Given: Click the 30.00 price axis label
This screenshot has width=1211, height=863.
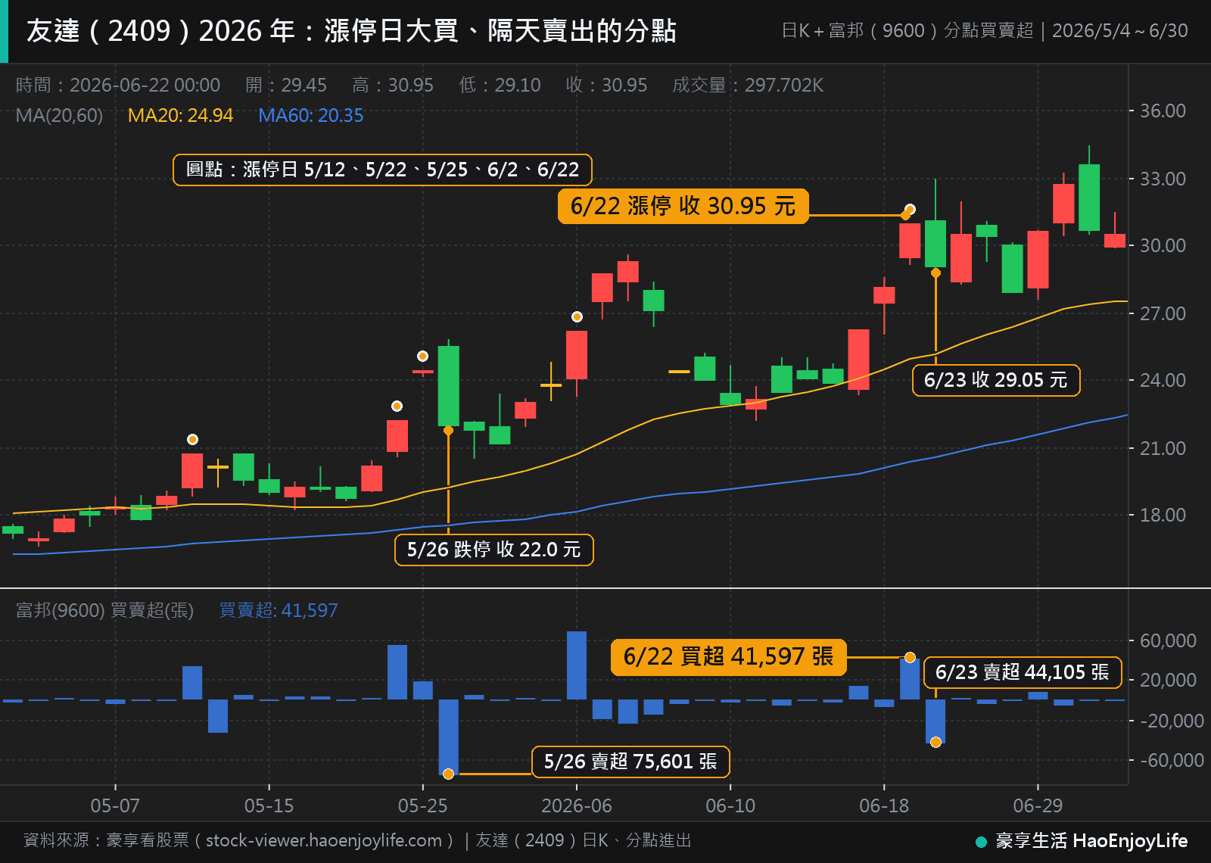Looking at the screenshot, I should click(1163, 245).
